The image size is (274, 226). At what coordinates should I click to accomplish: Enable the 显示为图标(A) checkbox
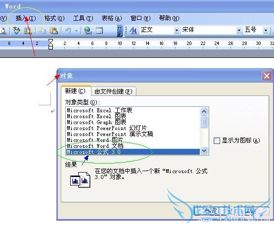[217, 140]
